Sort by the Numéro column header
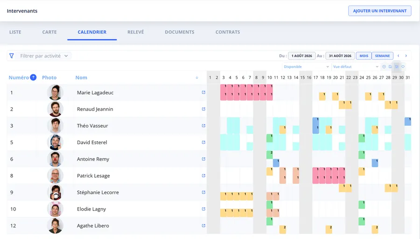Screen dimensions: 420x239 [x=19, y=77]
